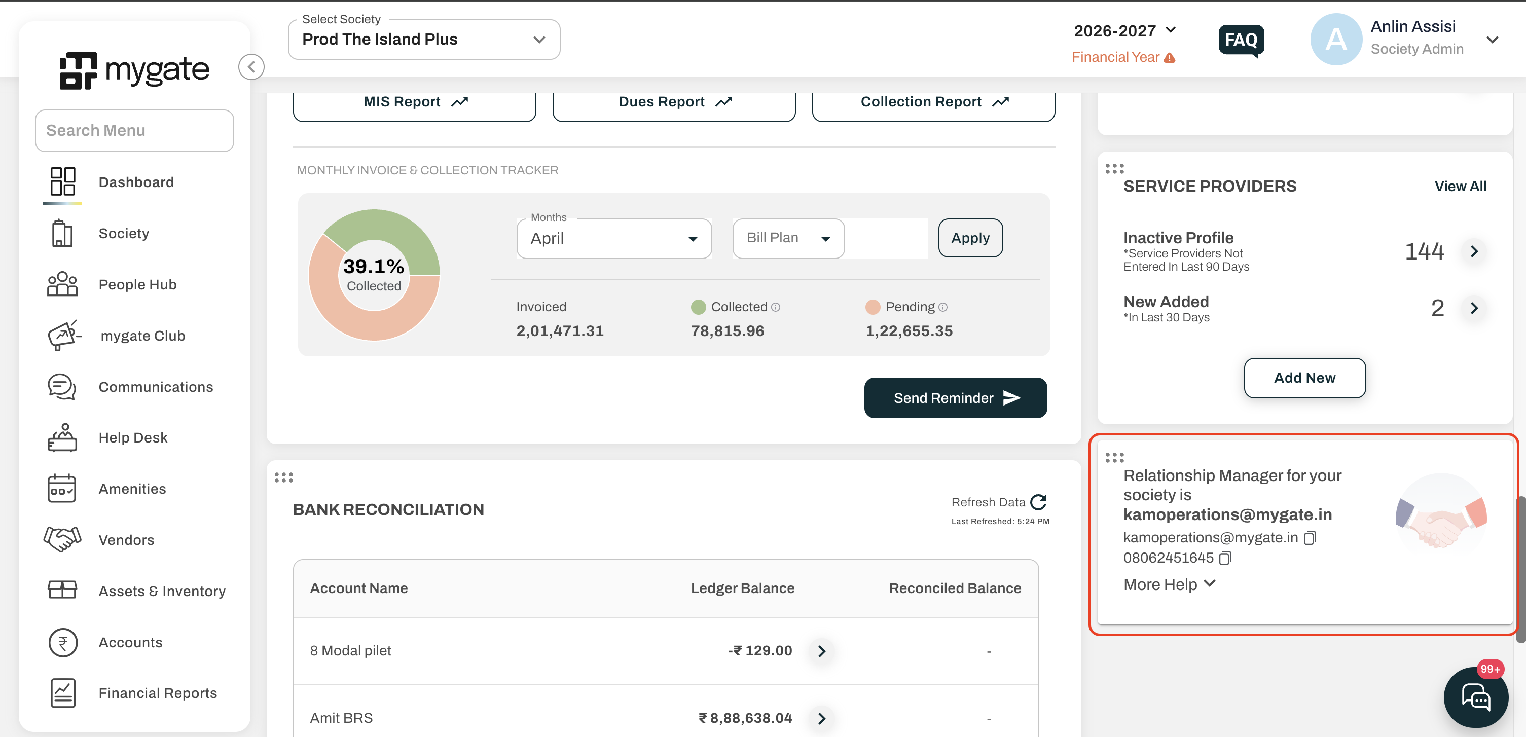Open Inactive Profile details arrow
The width and height of the screenshot is (1526, 737).
click(1474, 251)
